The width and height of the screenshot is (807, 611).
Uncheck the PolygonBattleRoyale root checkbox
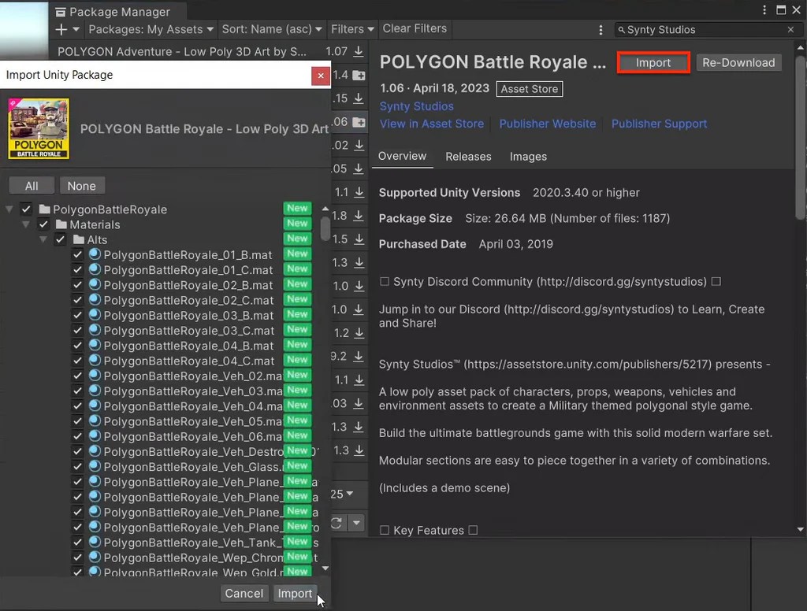(26, 209)
